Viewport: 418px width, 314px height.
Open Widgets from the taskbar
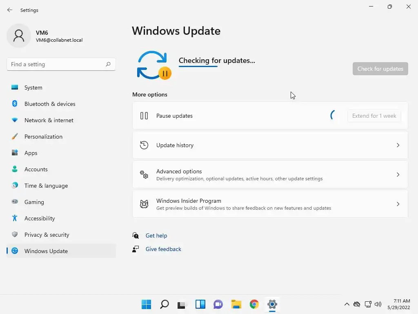click(200, 304)
